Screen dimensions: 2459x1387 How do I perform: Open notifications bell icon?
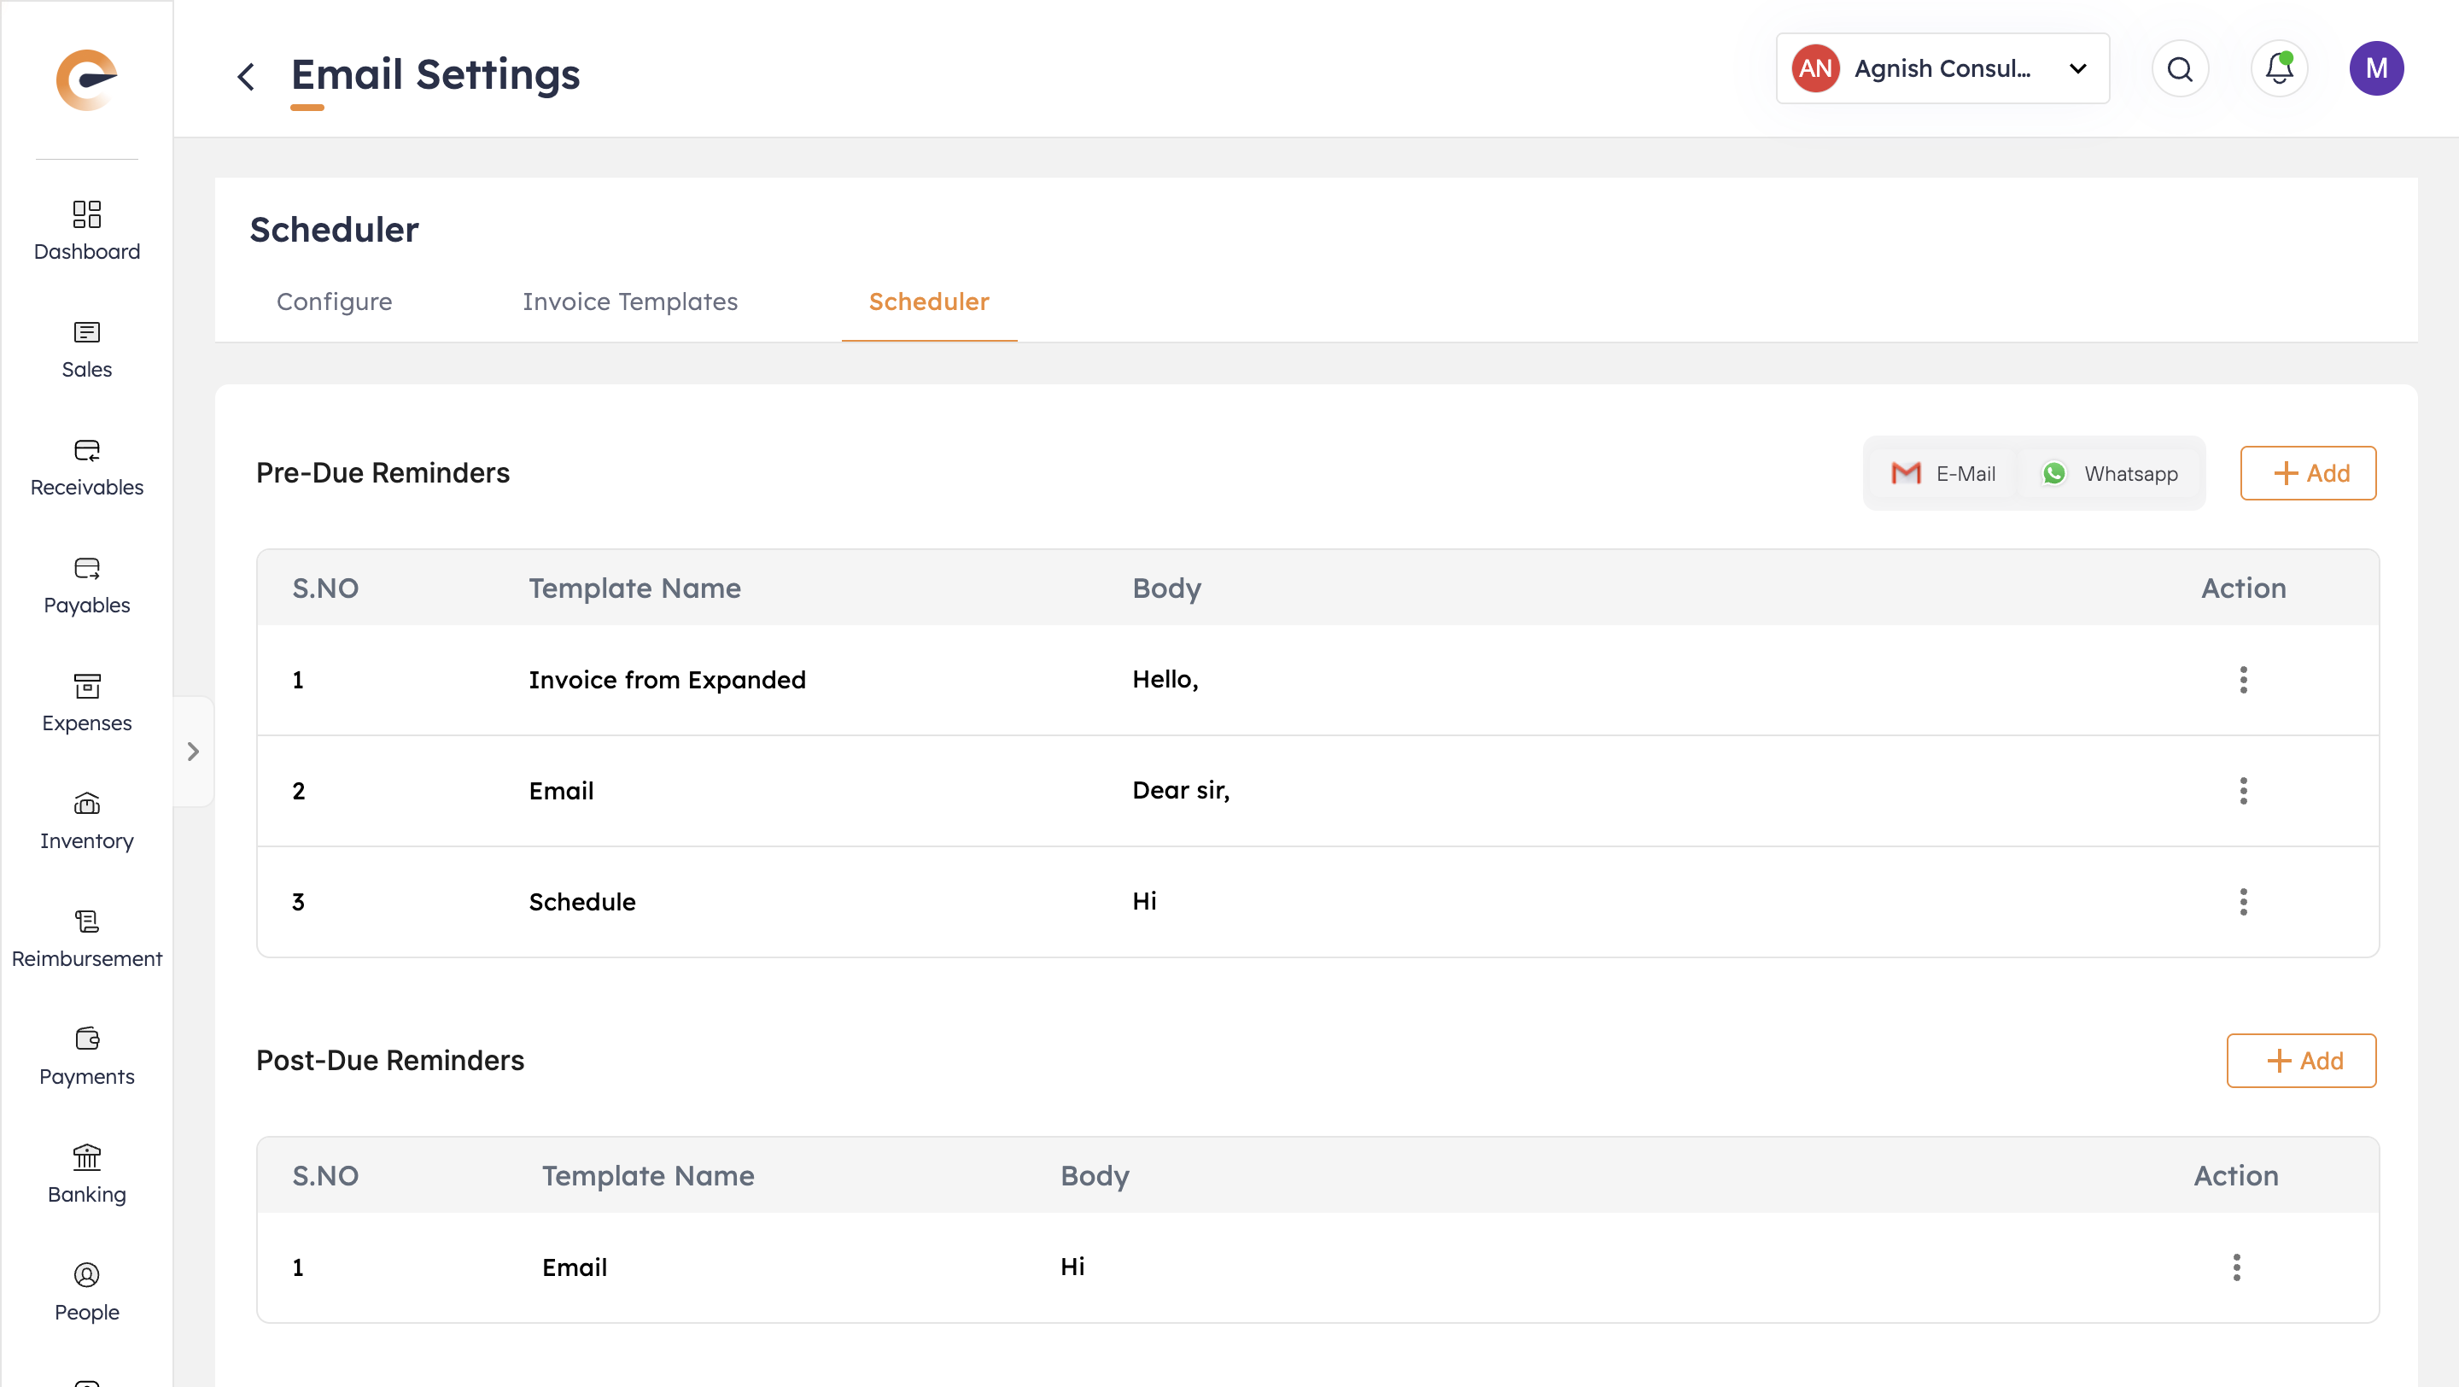pyautogui.click(x=2279, y=68)
